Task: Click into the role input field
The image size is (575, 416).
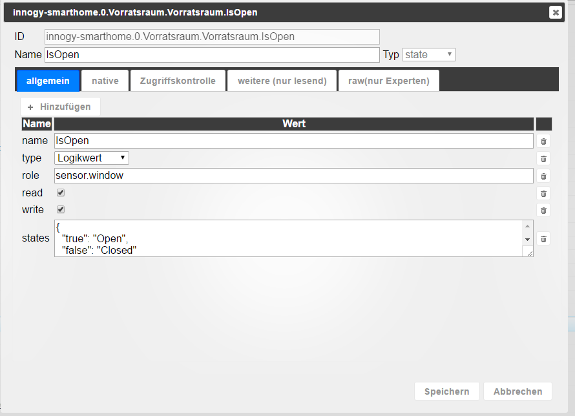Action: (293, 176)
